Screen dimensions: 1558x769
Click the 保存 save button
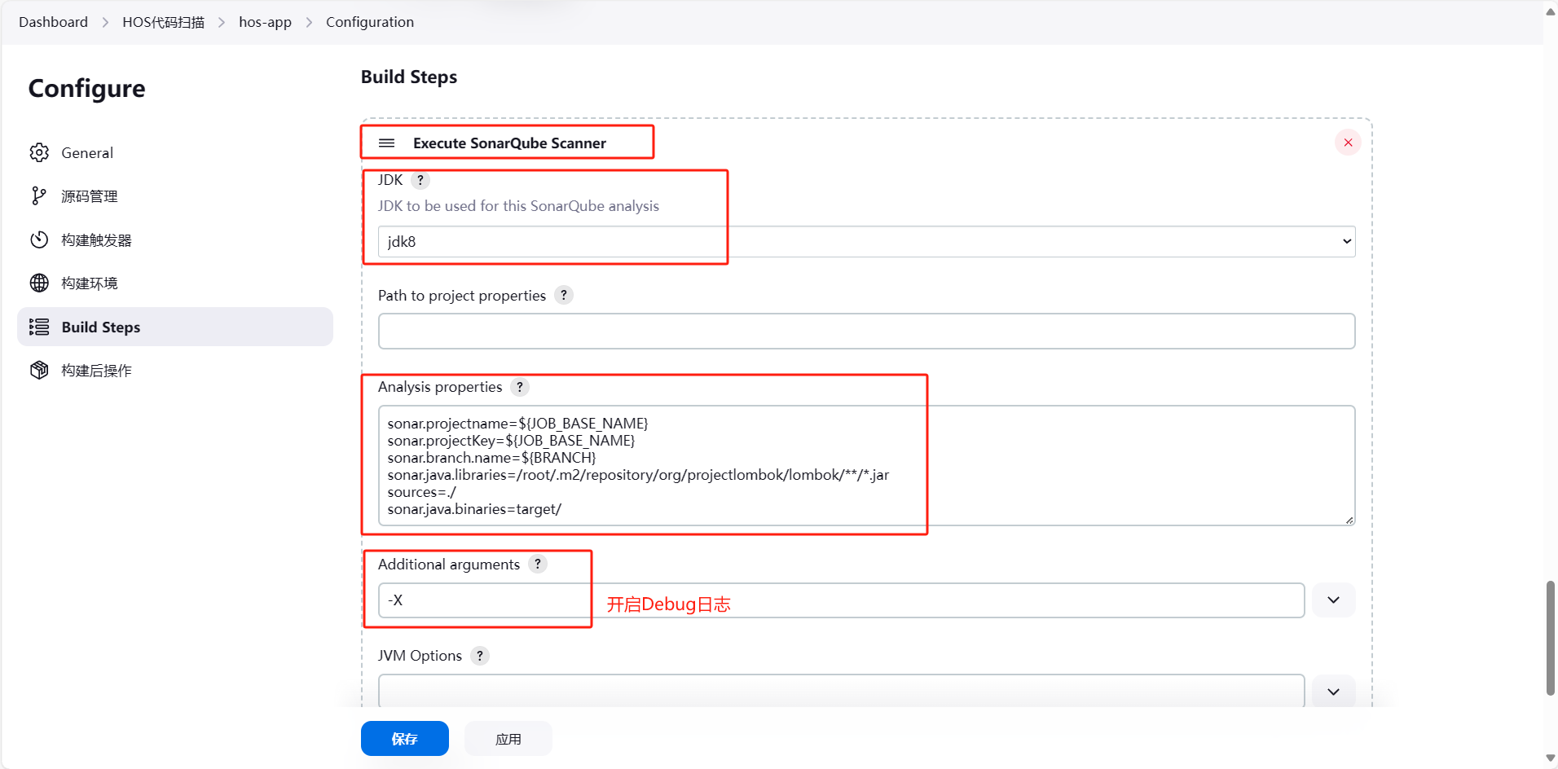coord(404,739)
